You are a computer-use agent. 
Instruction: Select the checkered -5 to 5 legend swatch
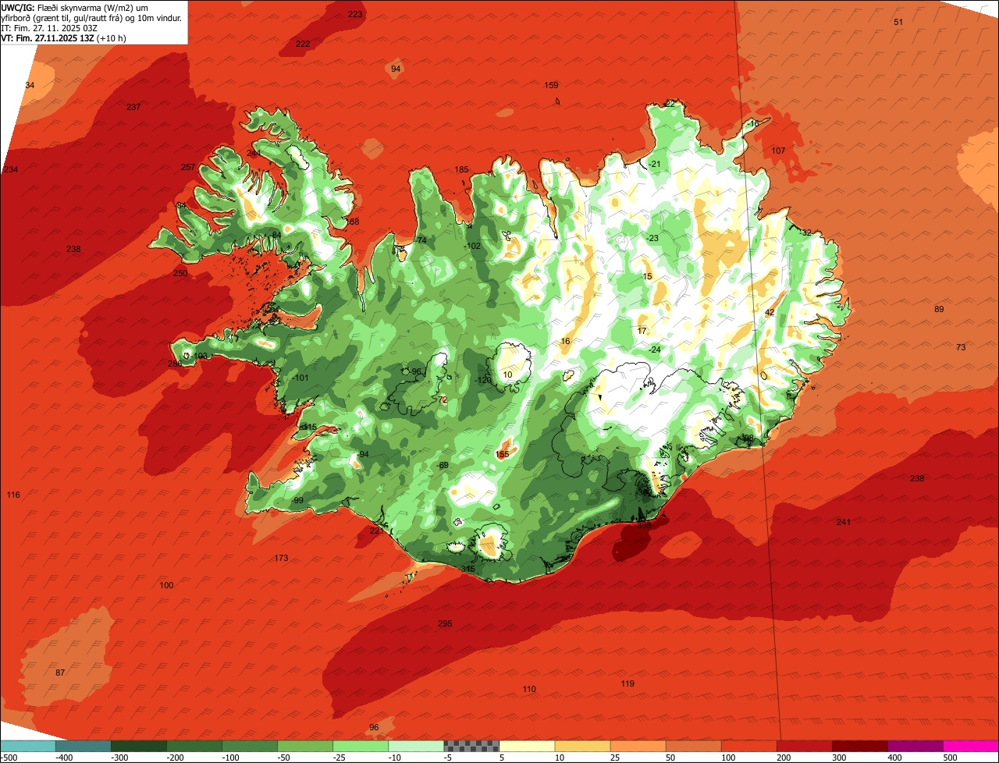[471, 746]
